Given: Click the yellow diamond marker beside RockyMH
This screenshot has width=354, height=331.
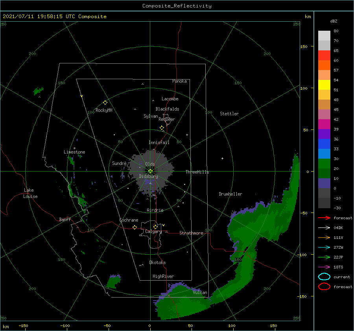Looking at the screenshot, I should pyautogui.click(x=105, y=103).
